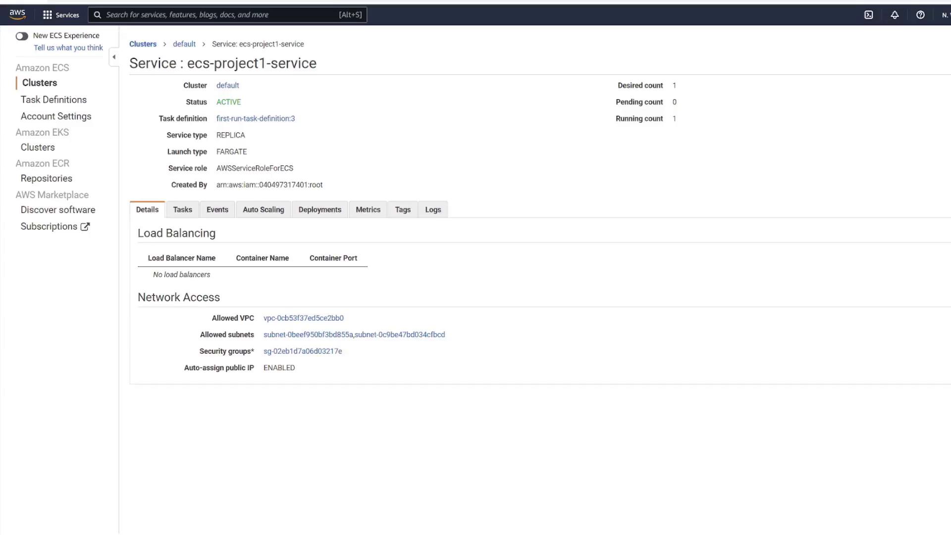Click the AWS Marketplace sidebar heading
Viewport: 951px width, 535px height.
52,195
